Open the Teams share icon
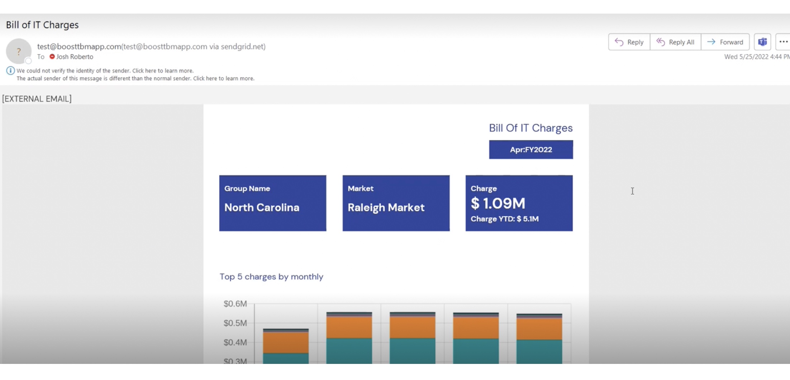 [762, 42]
